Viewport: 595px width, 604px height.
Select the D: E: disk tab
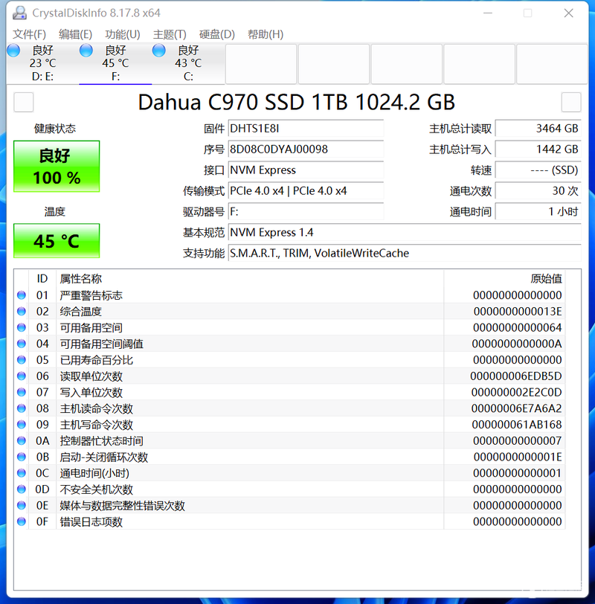click(x=42, y=63)
